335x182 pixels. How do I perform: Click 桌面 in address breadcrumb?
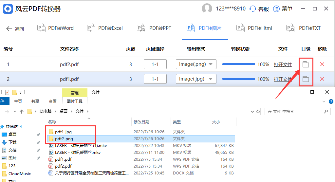point(64,111)
